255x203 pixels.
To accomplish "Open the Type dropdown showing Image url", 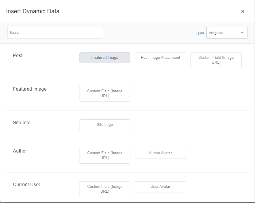I will coord(227,33).
